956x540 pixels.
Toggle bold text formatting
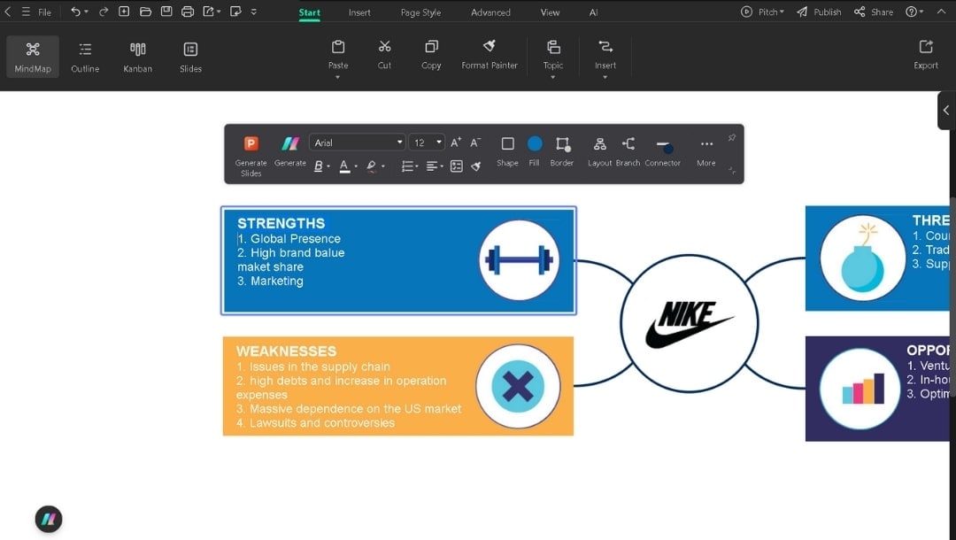click(319, 166)
